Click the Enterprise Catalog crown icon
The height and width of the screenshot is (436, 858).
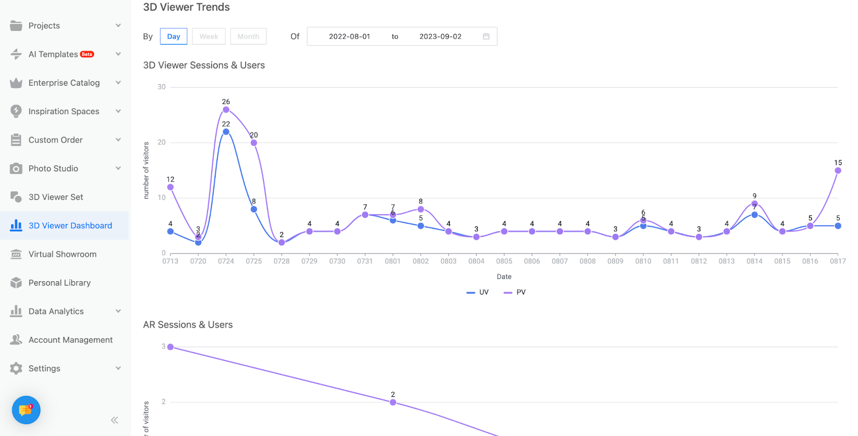click(16, 83)
